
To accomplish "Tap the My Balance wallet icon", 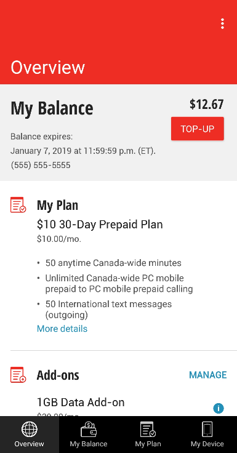I will tap(89, 429).
